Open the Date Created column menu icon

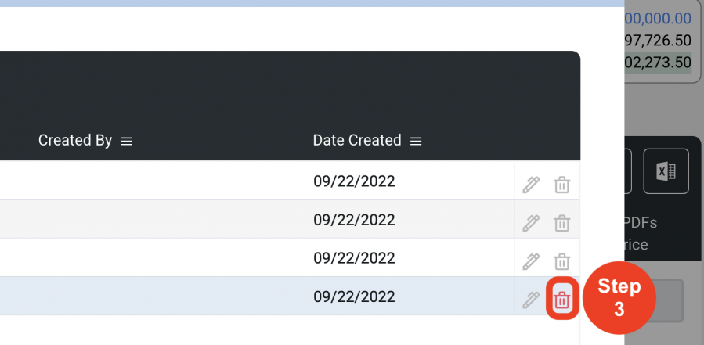tap(416, 142)
